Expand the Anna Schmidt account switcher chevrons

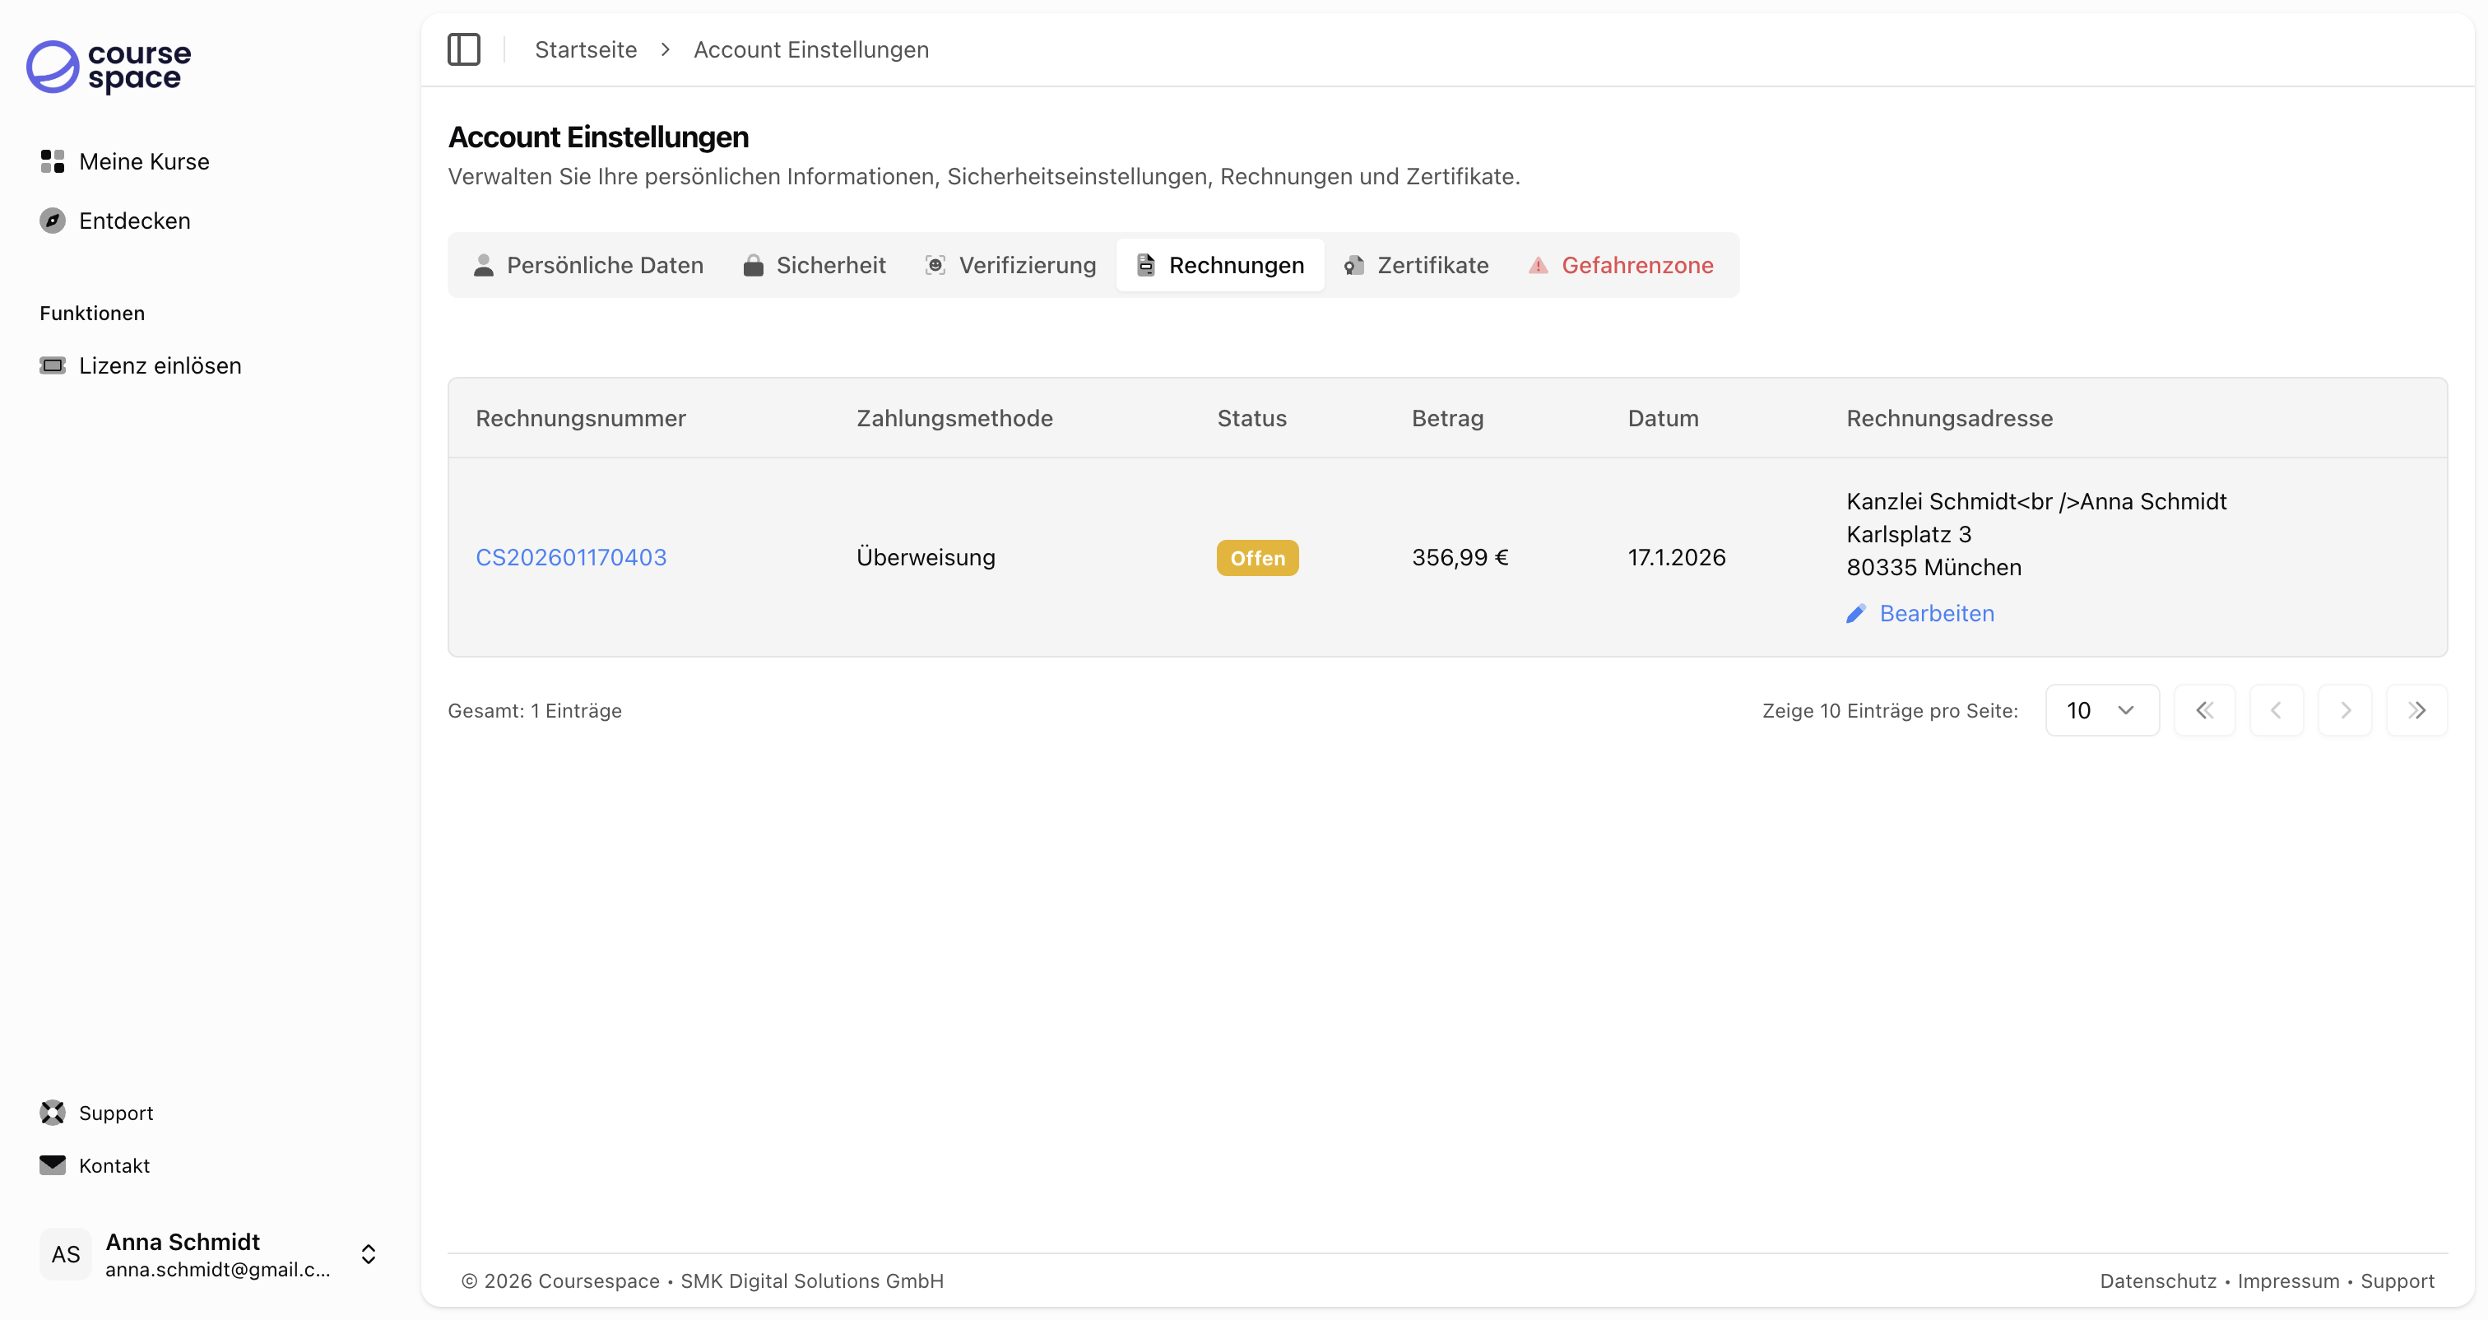[x=368, y=1253]
